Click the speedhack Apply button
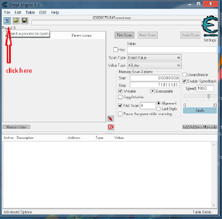 tap(200, 110)
